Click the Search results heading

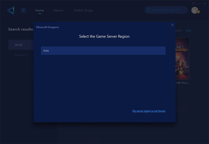21,29
